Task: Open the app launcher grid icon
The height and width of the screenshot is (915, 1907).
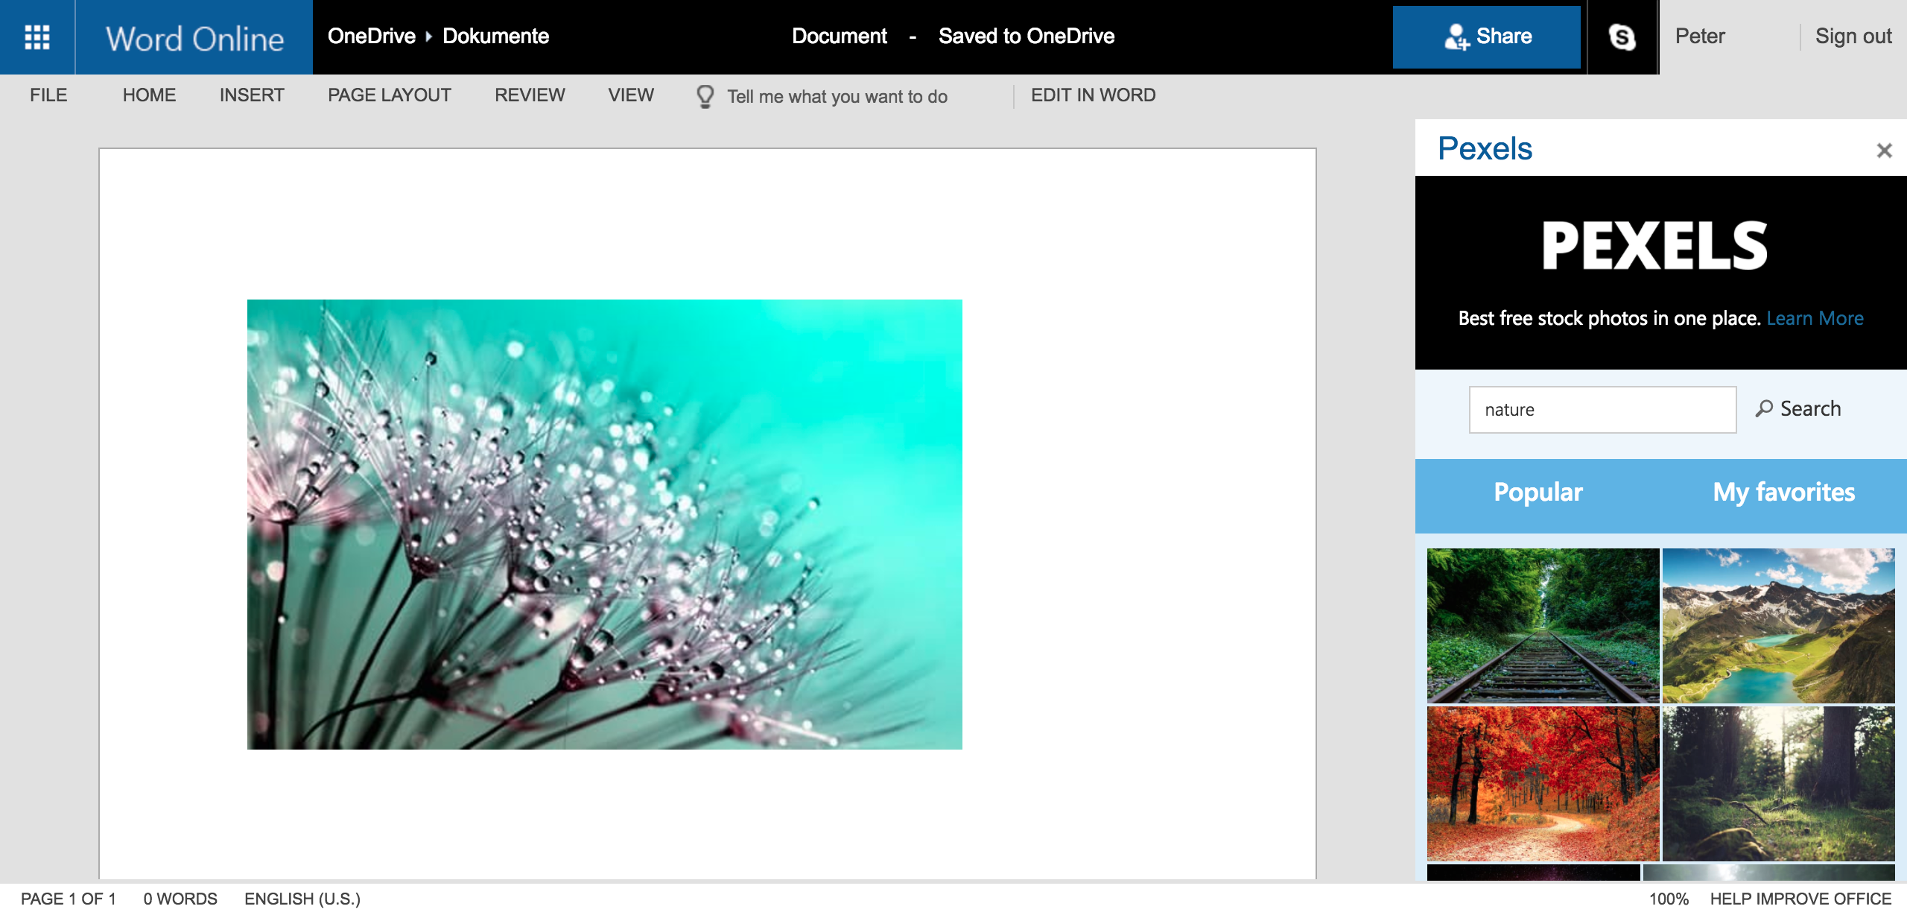Action: [37, 37]
